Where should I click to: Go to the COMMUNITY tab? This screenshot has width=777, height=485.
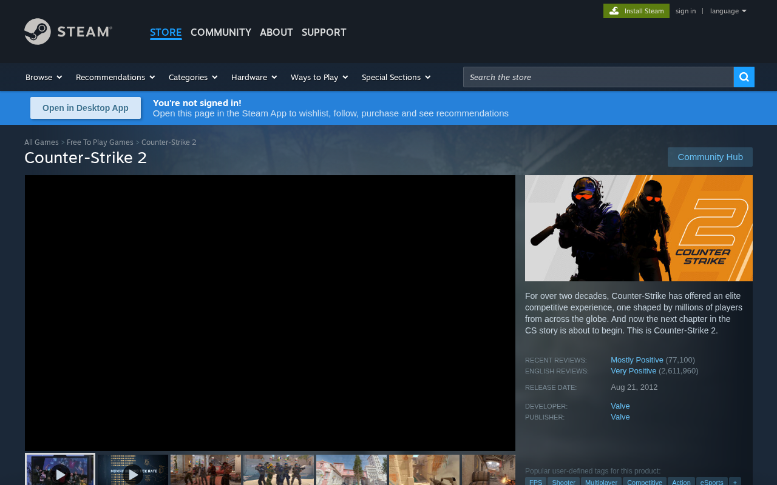(221, 32)
